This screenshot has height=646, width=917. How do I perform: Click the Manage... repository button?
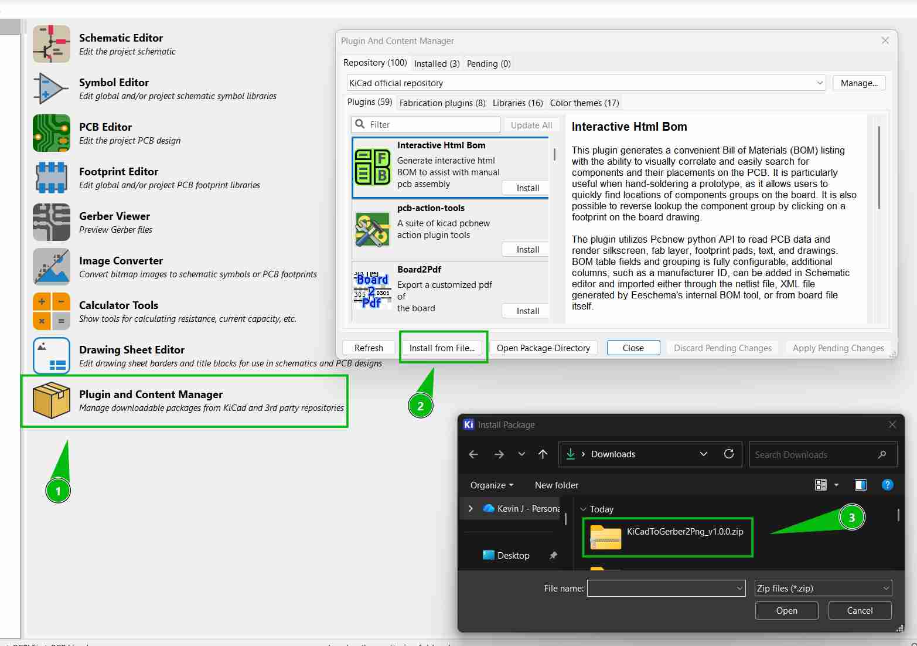[859, 83]
